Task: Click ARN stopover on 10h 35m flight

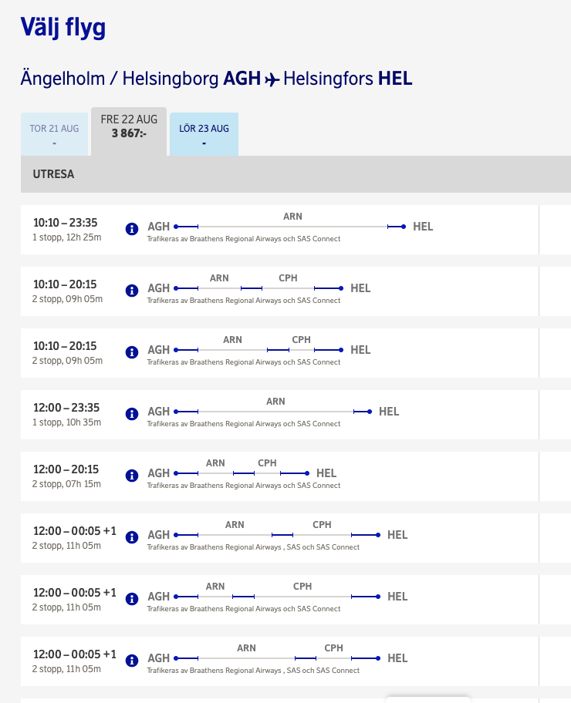Action: [275, 402]
